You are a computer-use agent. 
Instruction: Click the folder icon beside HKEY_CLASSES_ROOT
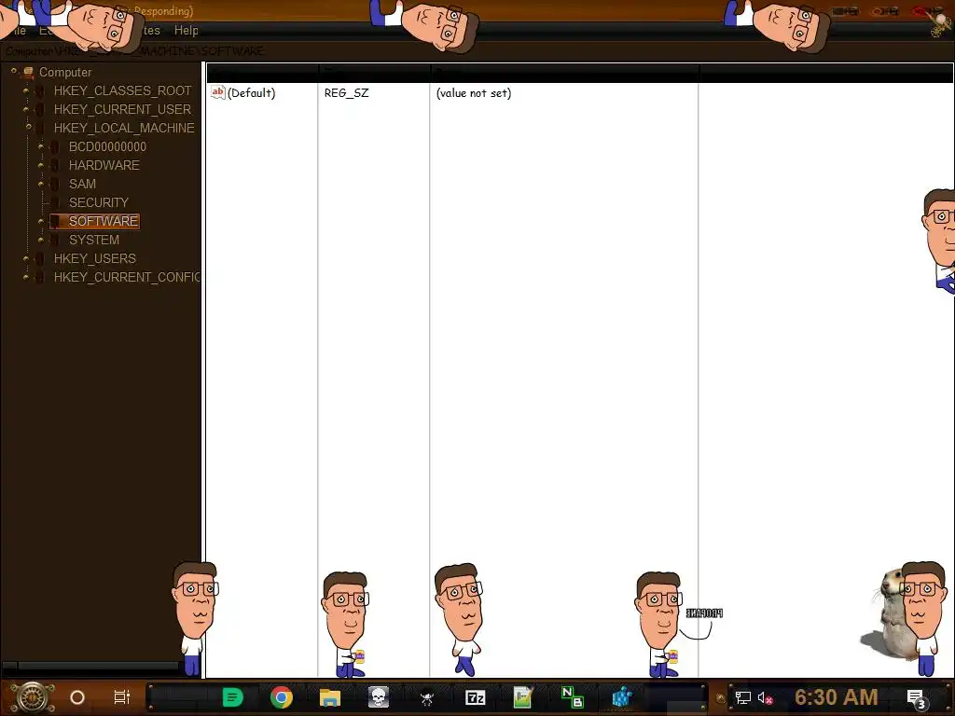tap(40, 91)
